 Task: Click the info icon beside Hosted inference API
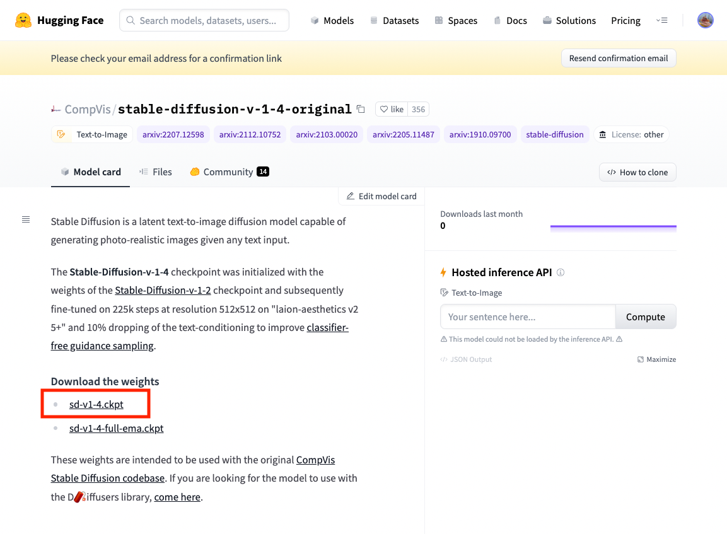(x=561, y=272)
